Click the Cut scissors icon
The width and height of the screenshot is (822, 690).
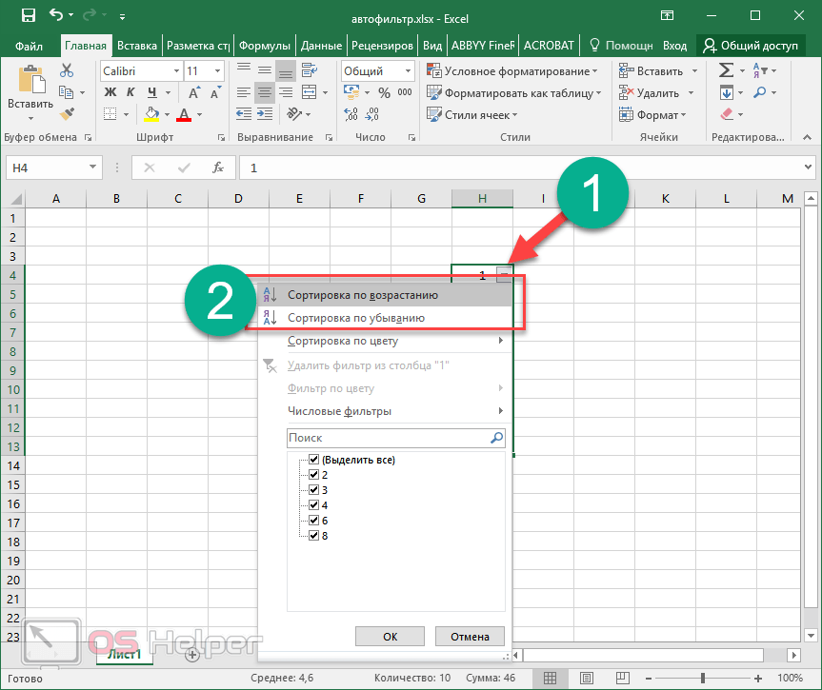67,70
